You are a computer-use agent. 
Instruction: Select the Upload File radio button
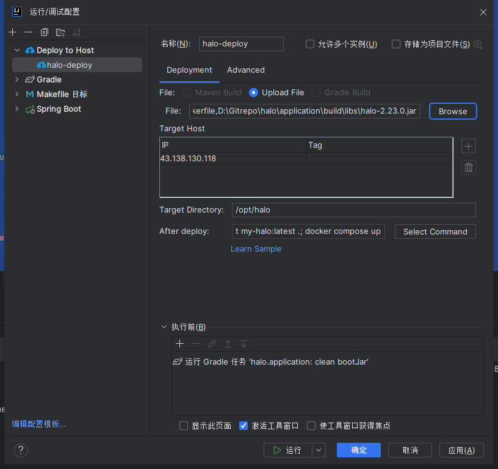pos(254,93)
